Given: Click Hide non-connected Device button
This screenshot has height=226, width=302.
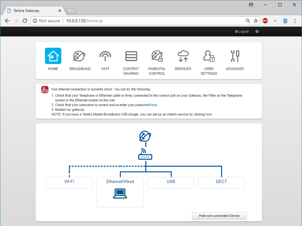Looking at the screenshot, I should click(x=219, y=216).
